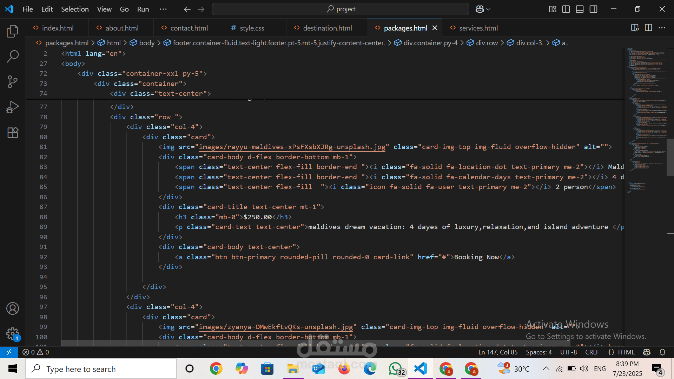The height and width of the screenshot is (379, 674).
Task: Open the Go menu
Action: pyautogui.click(x=124, y=9)
